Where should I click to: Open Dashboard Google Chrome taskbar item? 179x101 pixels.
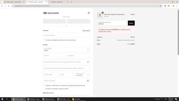tap(34, 99)
